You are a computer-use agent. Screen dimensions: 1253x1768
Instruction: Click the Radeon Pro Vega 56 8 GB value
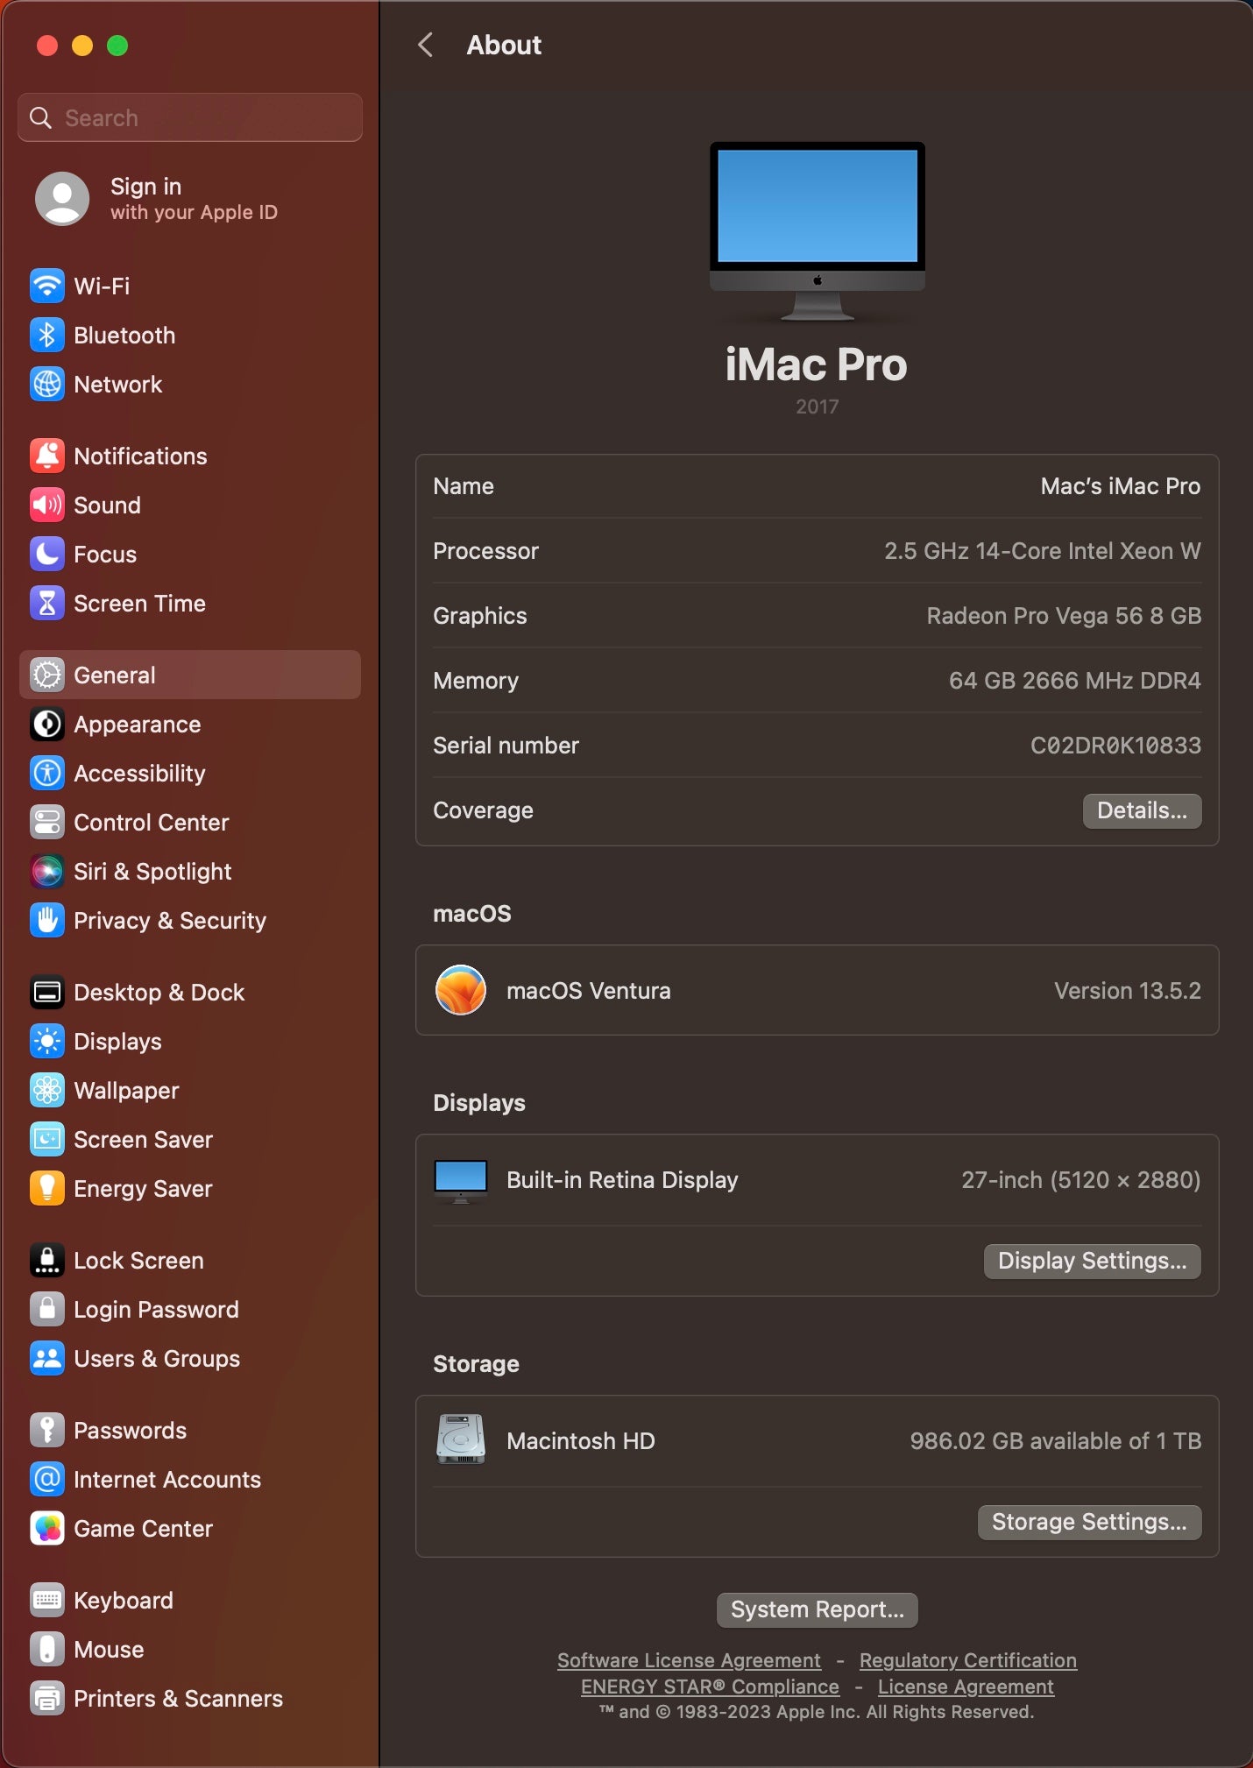click(1064, 616)
